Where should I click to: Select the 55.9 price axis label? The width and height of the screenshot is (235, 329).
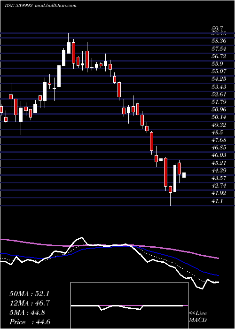[x=218, y=64]
